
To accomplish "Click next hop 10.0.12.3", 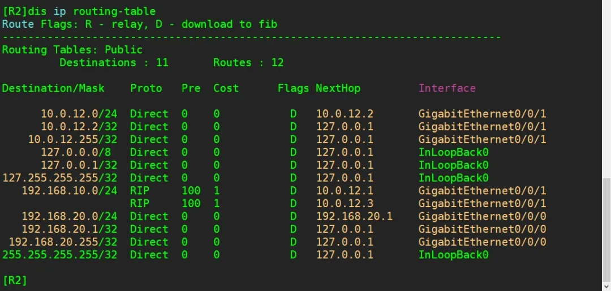I will coord(345,203).
